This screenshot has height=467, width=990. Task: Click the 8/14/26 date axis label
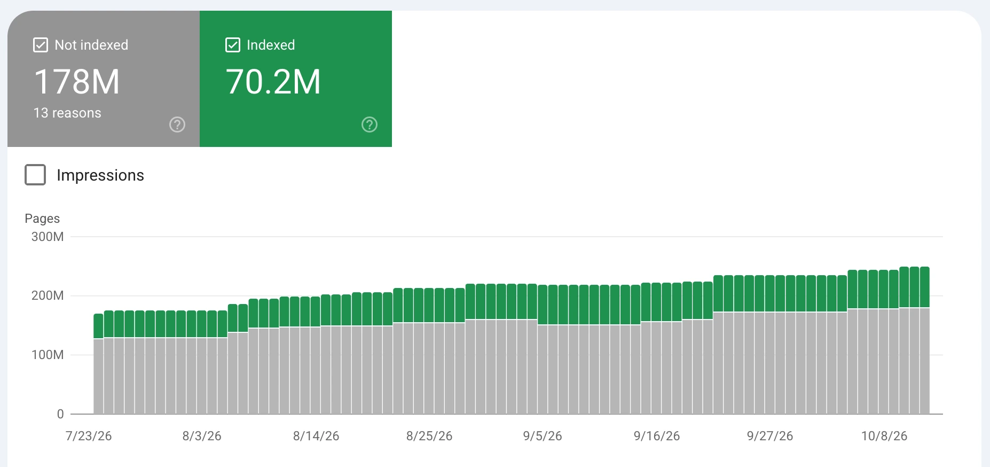(x=316, y=436)
